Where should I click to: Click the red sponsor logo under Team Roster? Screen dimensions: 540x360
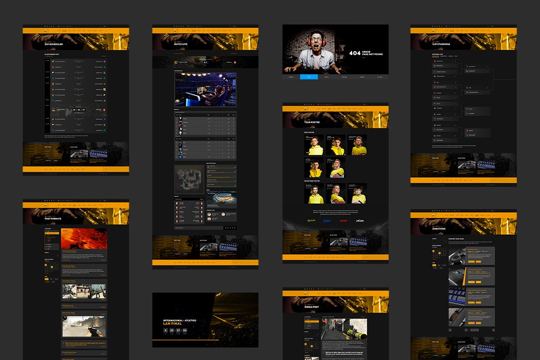pos(343,221)
